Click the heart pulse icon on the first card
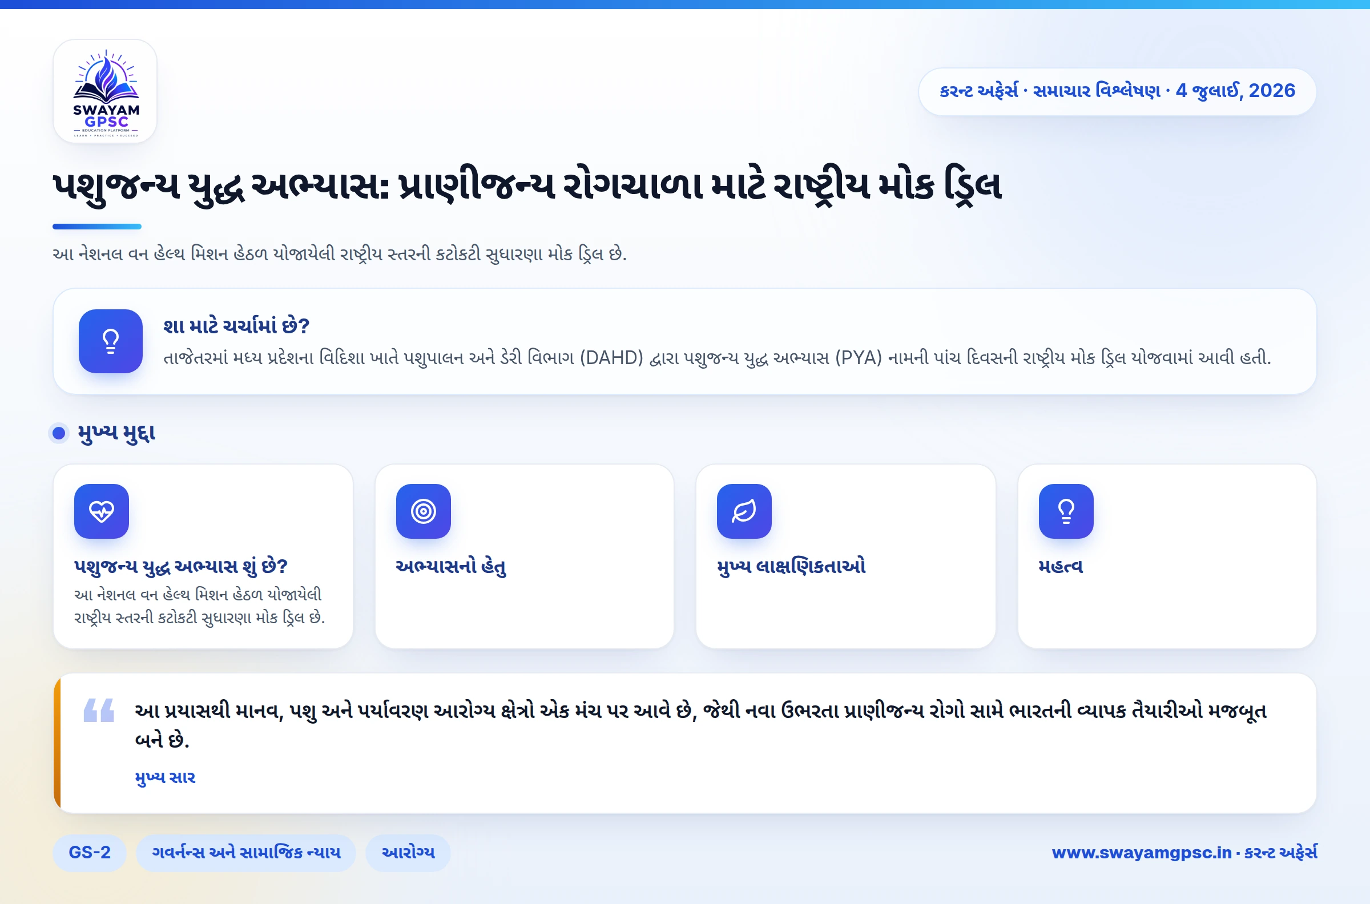 click(102, 511)
